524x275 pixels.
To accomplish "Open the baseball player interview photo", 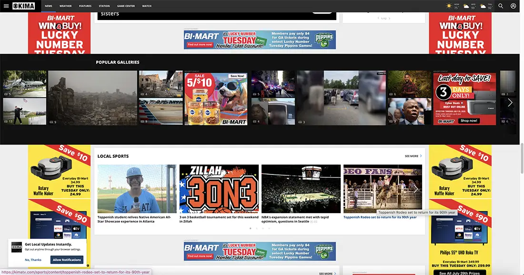I will (x=137, y=189).
